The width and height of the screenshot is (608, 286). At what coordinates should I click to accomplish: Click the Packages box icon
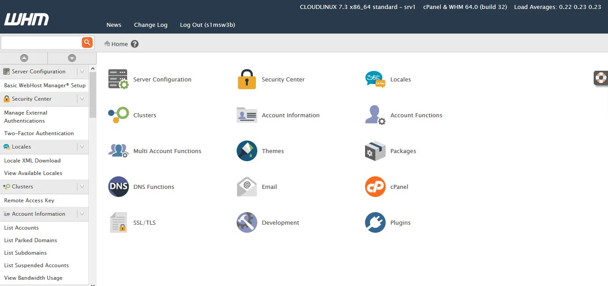coord(375,151)
